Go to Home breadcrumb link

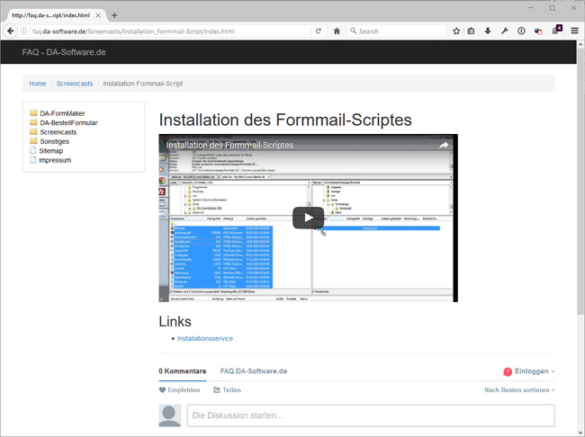coord(38,84)
